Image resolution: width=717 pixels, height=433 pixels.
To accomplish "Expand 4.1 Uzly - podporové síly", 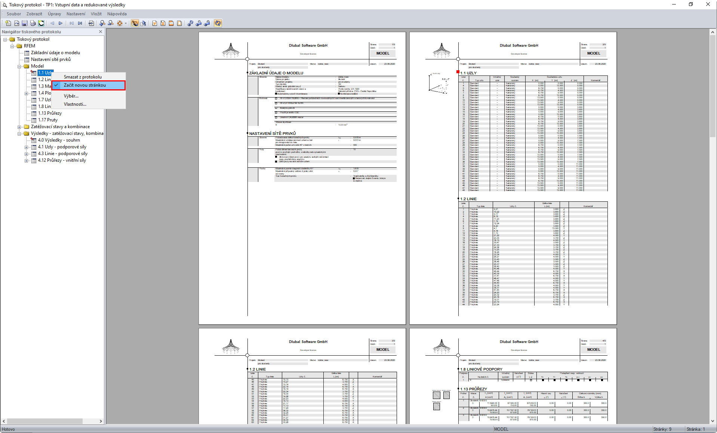I will tap(26, 147).
